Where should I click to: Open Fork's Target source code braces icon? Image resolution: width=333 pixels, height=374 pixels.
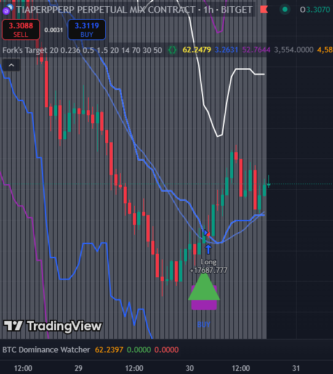click(172, 50)
